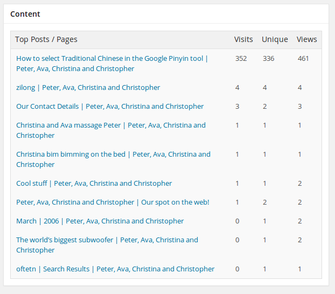335x294 pixels.
Task: Open the Google Pinyin Traditional Chinese post
Action: click(x=112, y=64)
